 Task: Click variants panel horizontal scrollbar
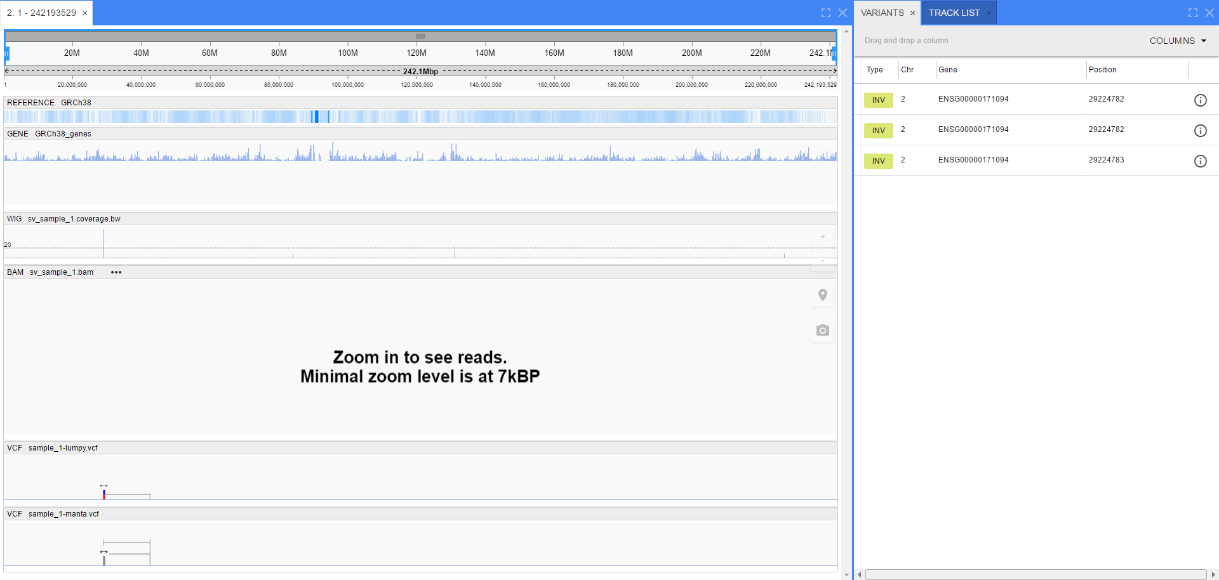pyautogui.click(x=1036, y=574)
